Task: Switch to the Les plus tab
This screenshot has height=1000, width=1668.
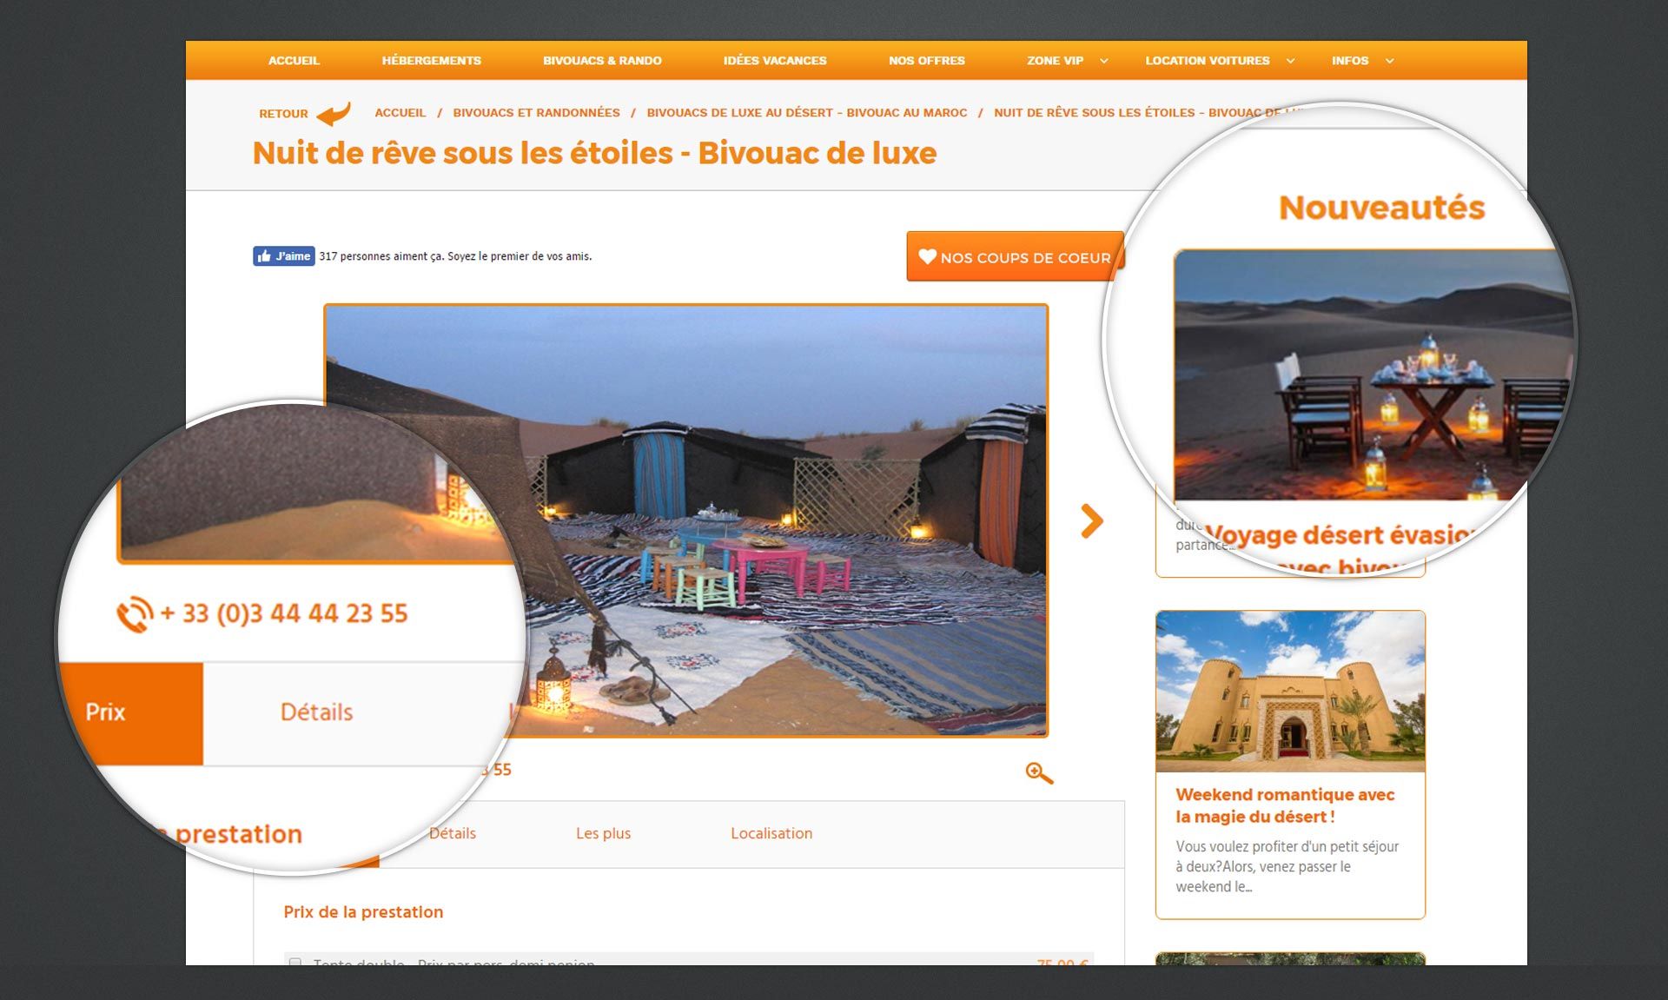Action: tap(603, 833)
